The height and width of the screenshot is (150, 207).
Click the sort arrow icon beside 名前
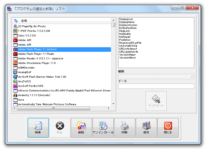click(x=16, y=21)
